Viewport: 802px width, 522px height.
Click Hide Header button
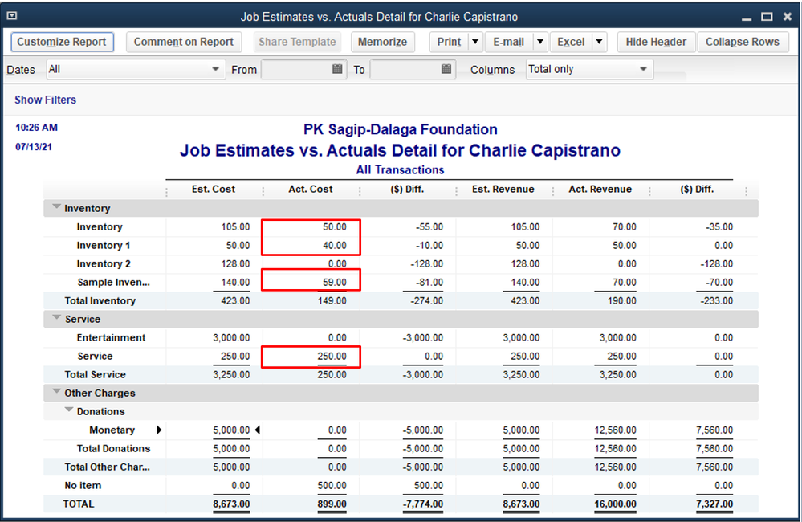pos(656,42)
